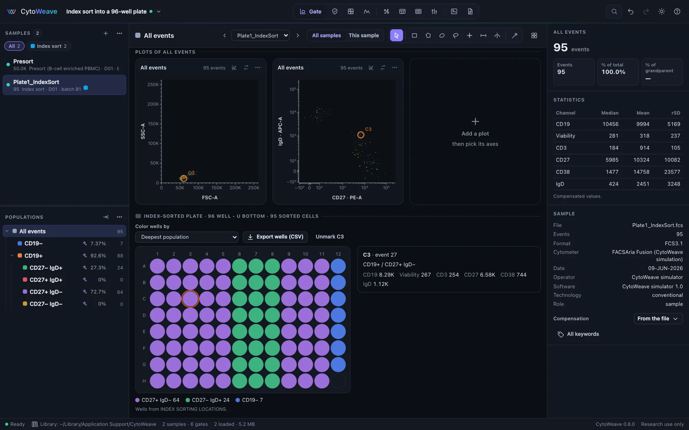Viewport: 689px width, 430px height.
Task: Open the report document workspace tab
Action: click(x=470, y=11)
